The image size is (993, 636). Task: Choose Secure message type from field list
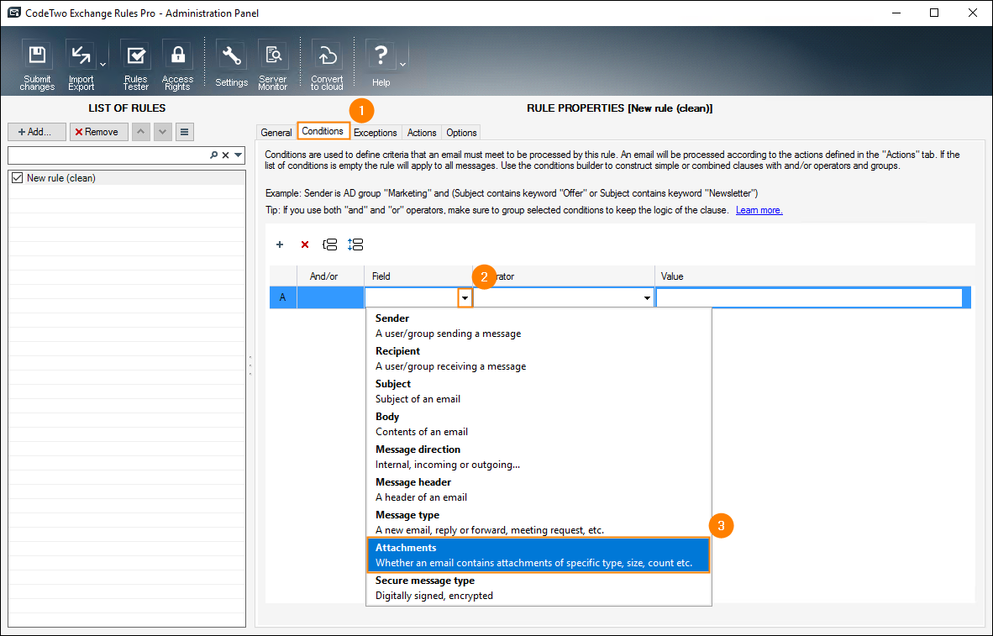539,588
